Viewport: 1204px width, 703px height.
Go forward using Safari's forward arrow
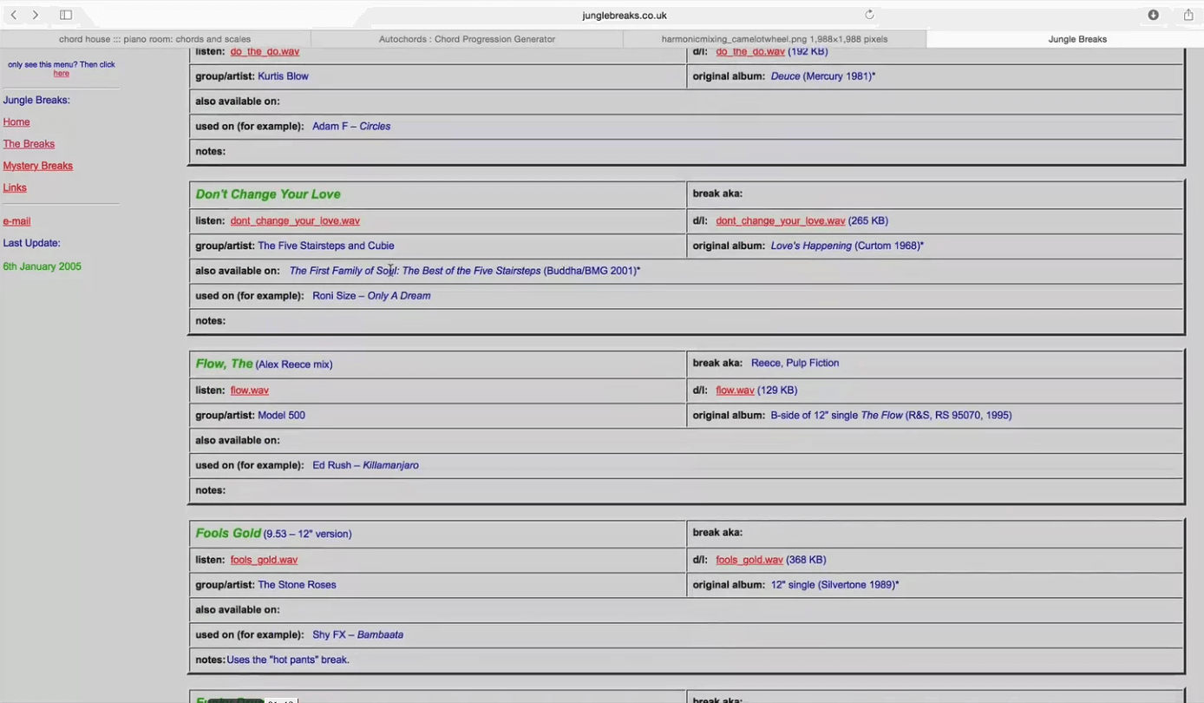tap(36, 15)
